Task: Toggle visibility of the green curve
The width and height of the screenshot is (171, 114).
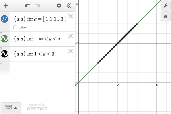Action: click(5, 39)
